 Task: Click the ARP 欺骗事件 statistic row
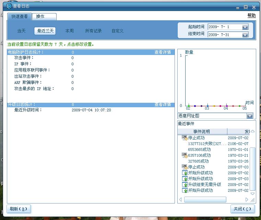click(91, 82)
